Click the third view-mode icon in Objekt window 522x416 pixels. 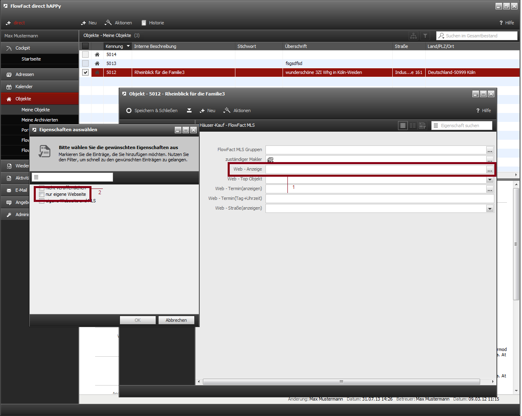(x=422, y=126)
